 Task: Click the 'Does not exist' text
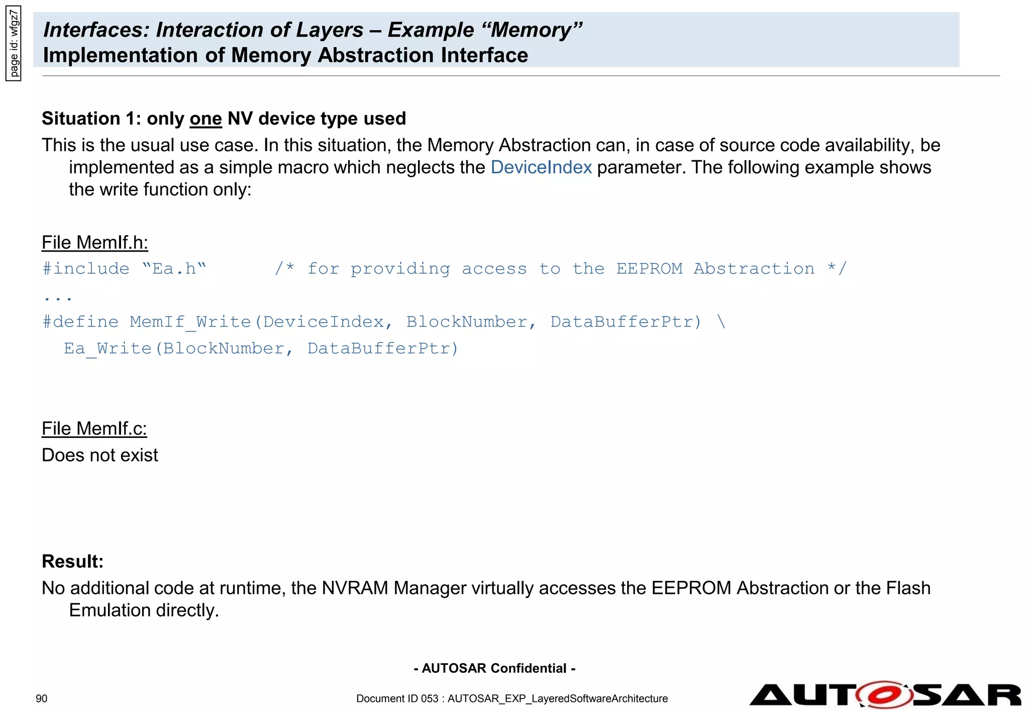click(x=100, y=455)
